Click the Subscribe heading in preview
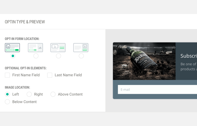 [x=188, y=56]
